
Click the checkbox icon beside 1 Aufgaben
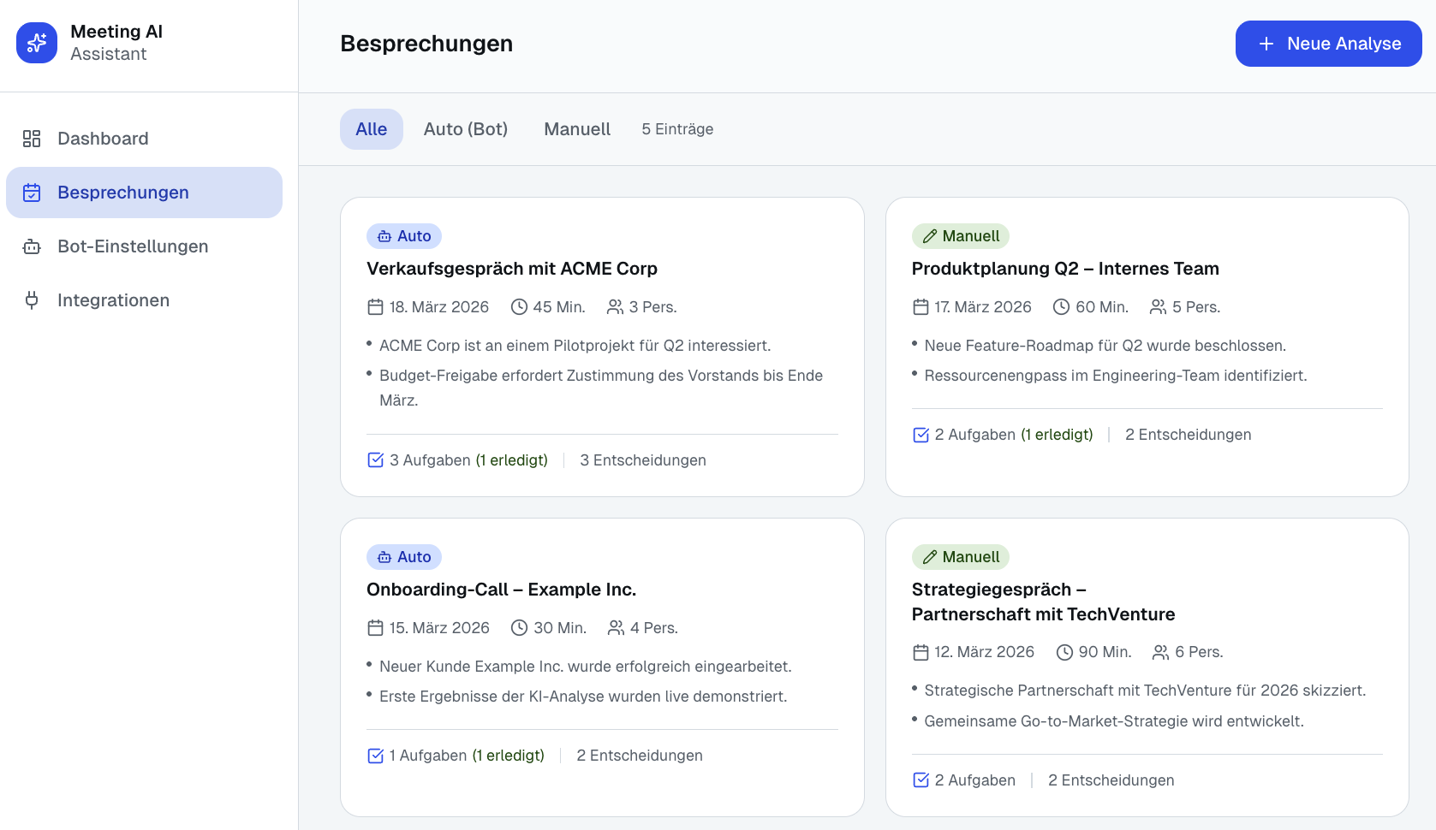375,756
